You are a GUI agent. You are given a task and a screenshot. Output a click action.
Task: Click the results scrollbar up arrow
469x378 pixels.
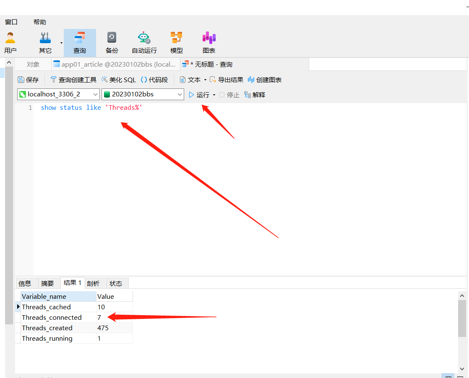coord(462,295)
